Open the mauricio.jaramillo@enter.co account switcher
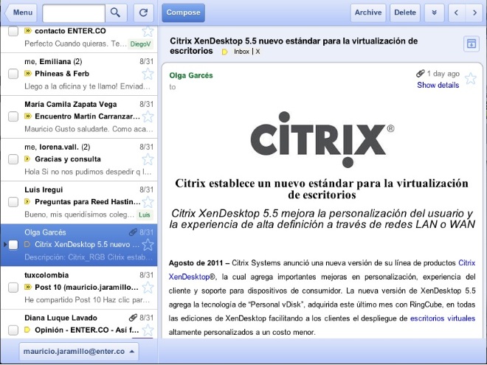Image resolution: width=487 pixels, height=365 pixels. 79,351
